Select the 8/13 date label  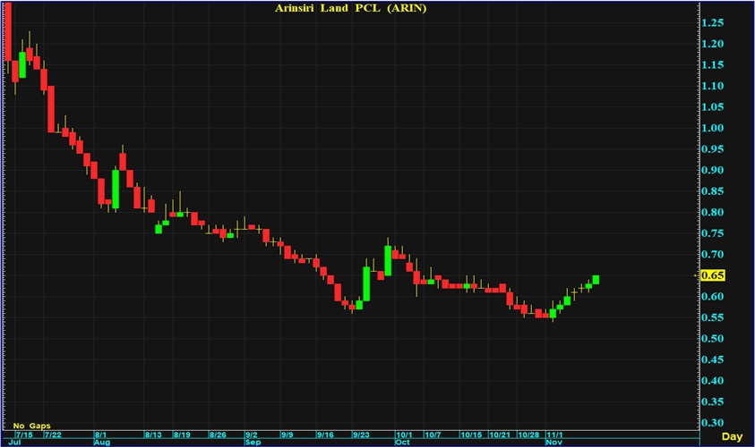click(154, 434)
